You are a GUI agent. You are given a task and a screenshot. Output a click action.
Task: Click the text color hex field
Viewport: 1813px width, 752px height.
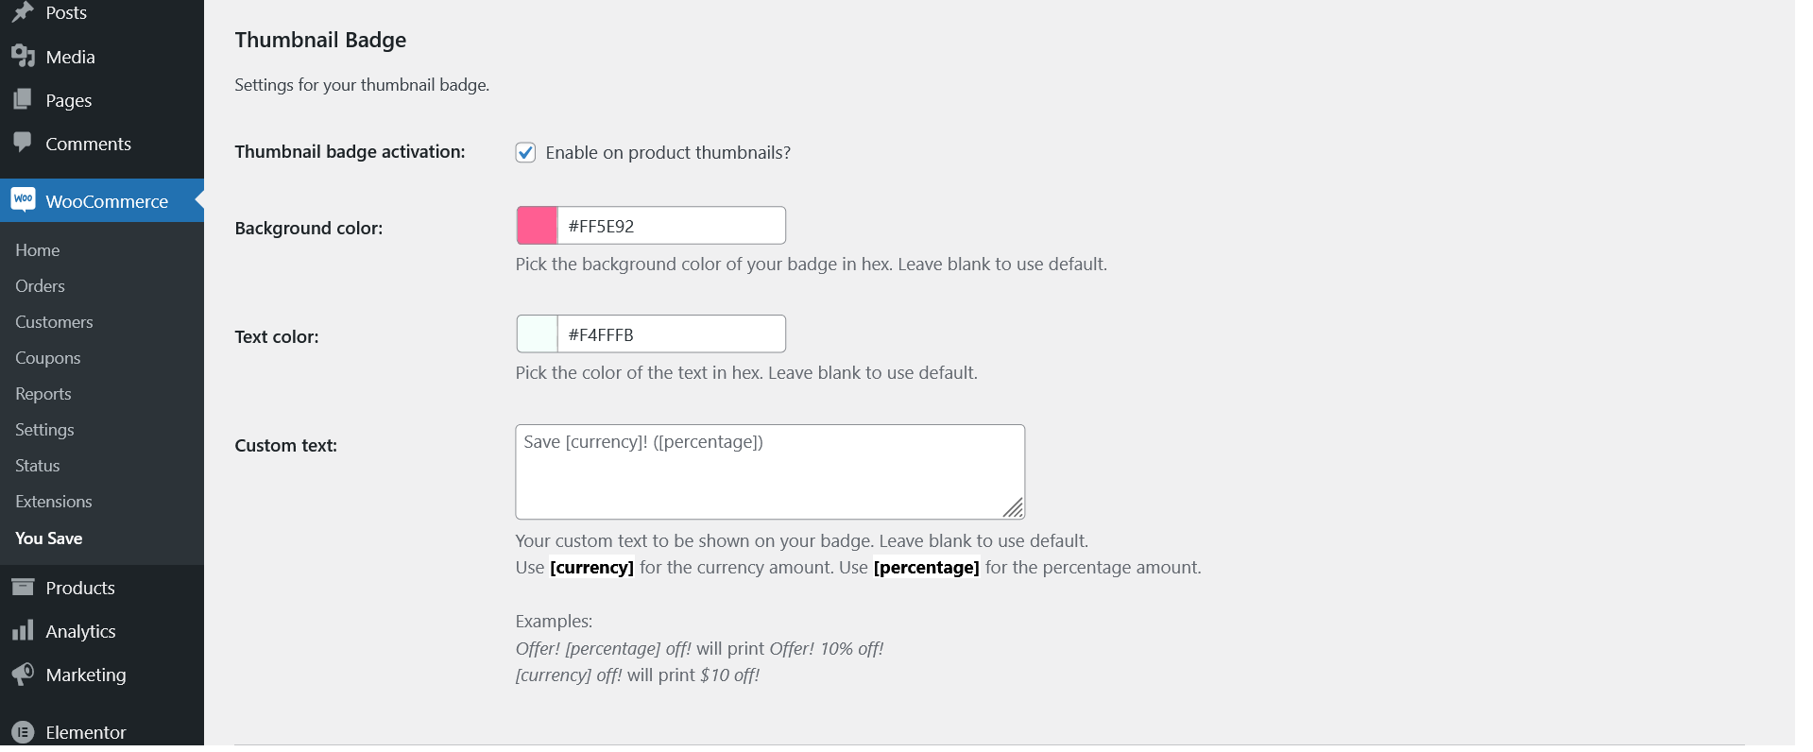pos(671,334)
